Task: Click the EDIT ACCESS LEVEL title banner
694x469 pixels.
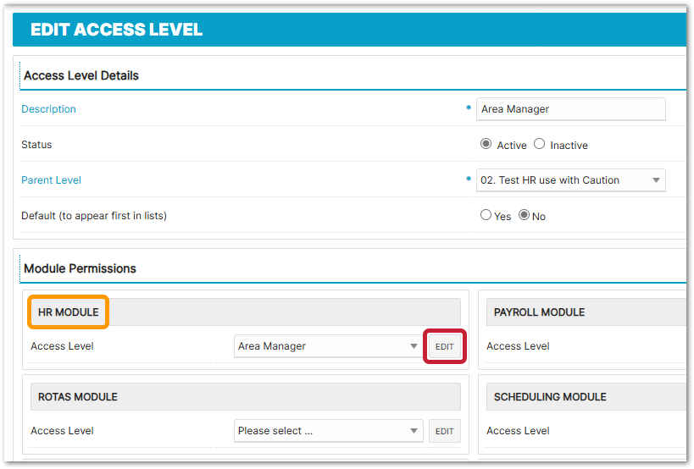Action: [117, 30]
